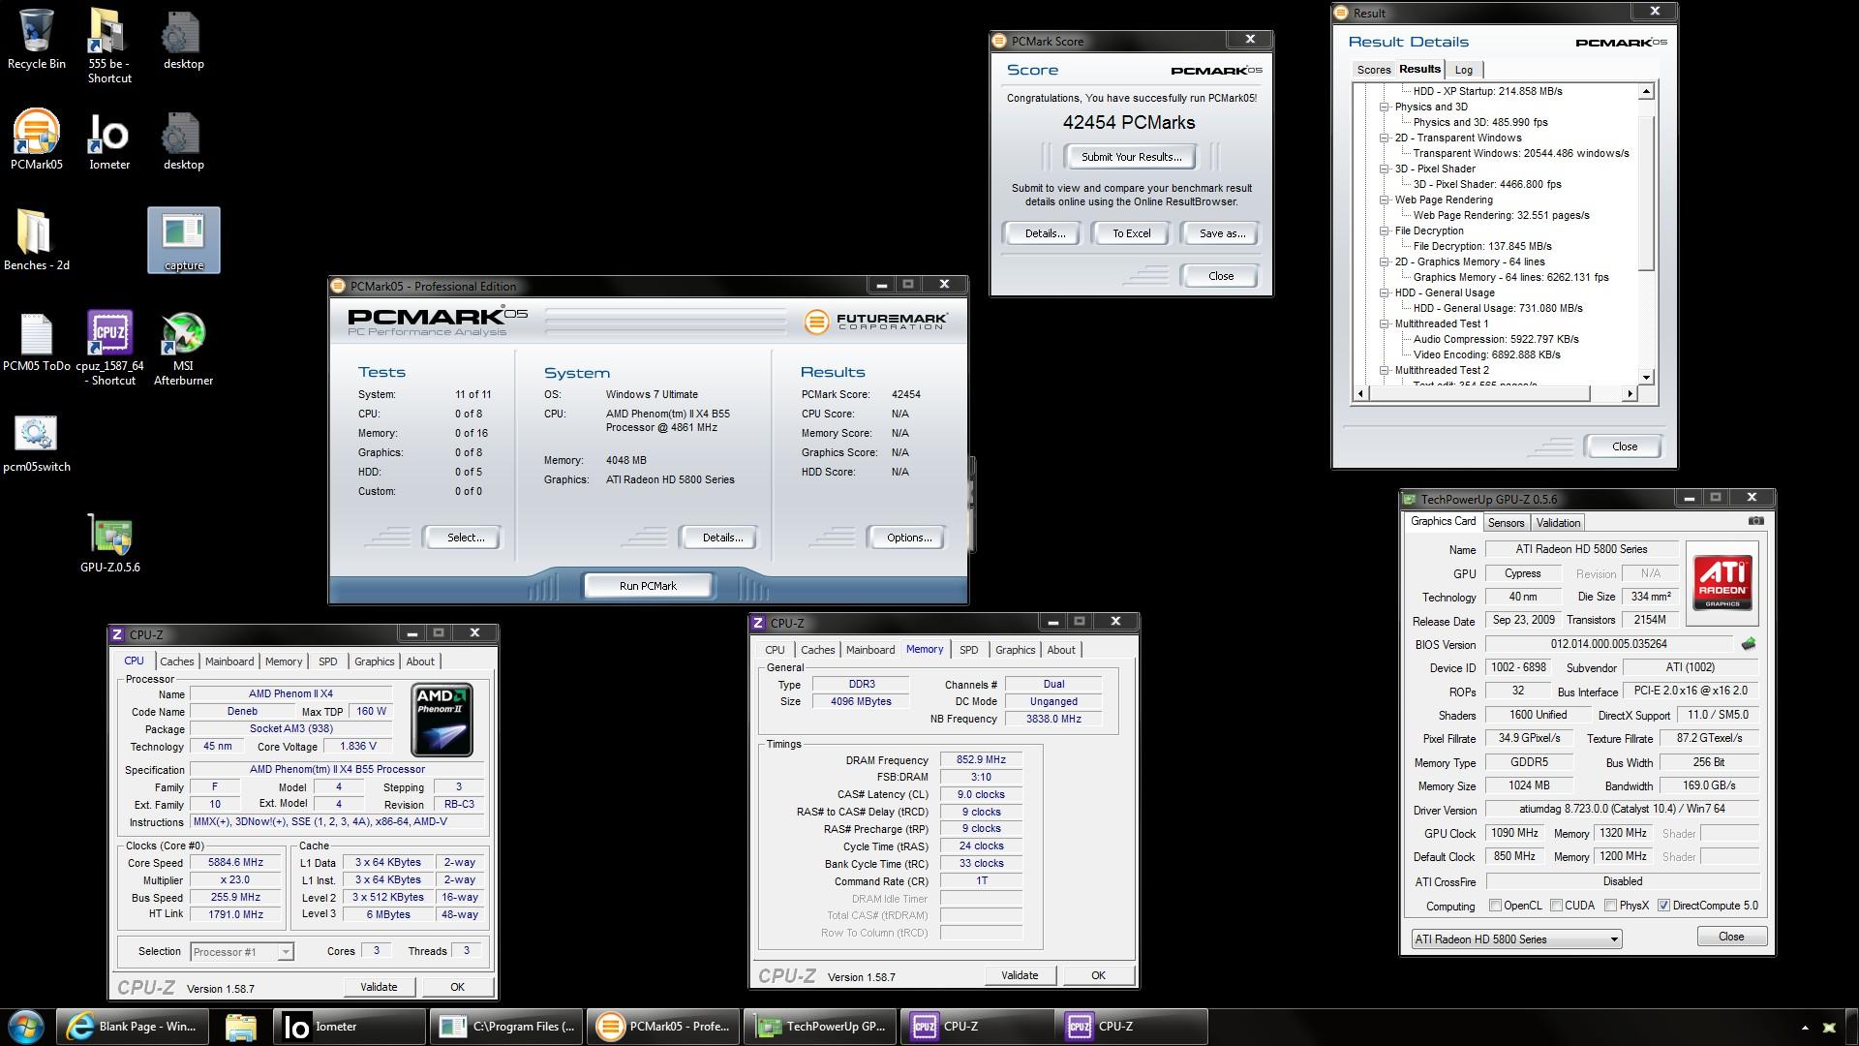Click the Core Speed 5884.6 MHz field
This screenshot has width=1859, height=1046.
235,862
